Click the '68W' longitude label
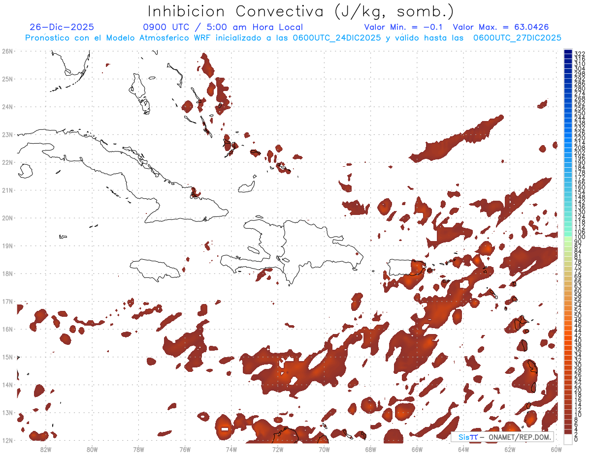This screenshot has height=456, width=591. tap(370, 449)
